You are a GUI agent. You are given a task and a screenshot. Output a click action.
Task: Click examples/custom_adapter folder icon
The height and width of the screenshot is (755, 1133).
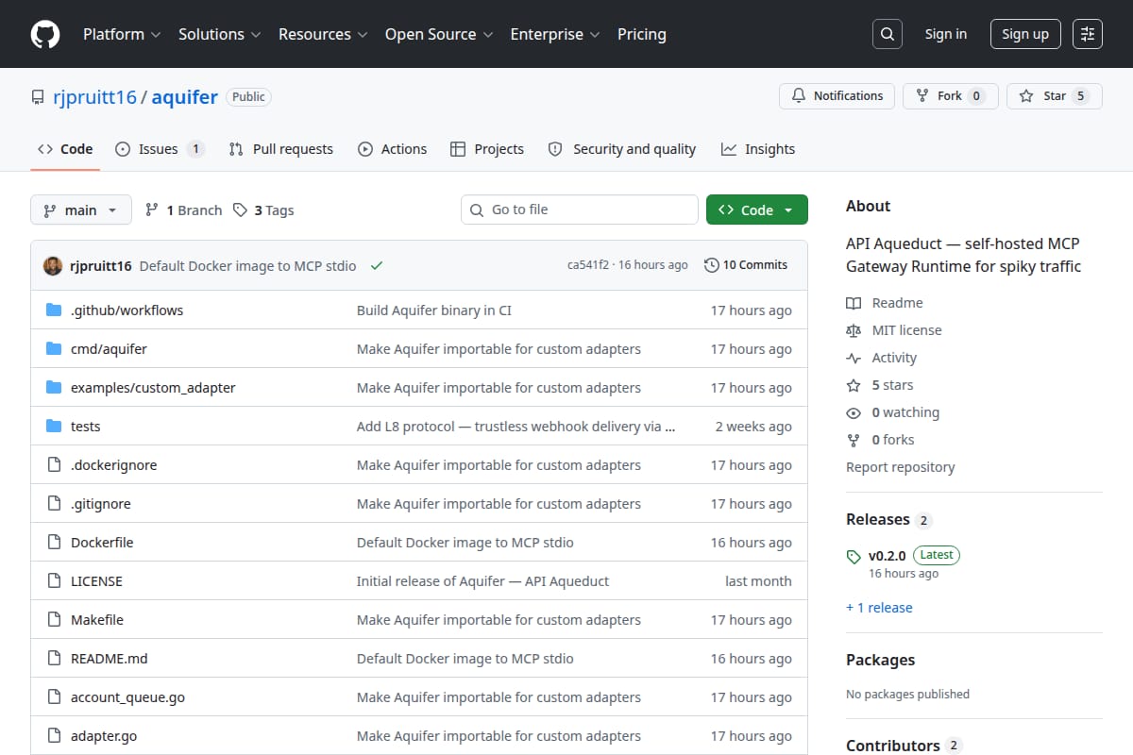(54, 388)
